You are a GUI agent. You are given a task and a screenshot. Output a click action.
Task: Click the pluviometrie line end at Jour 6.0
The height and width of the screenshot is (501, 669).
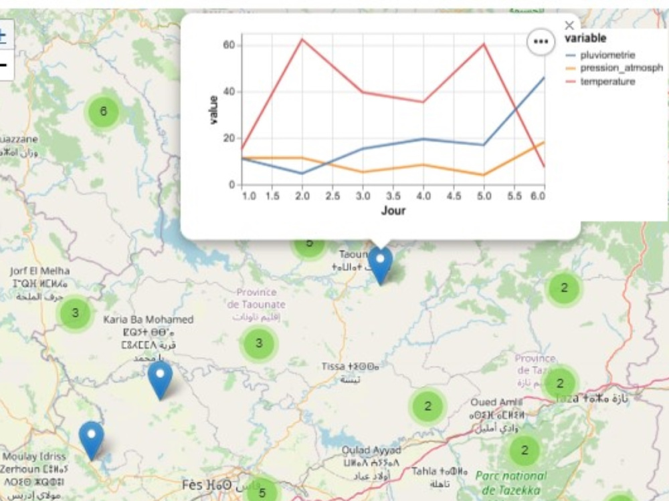coord(543,78)
